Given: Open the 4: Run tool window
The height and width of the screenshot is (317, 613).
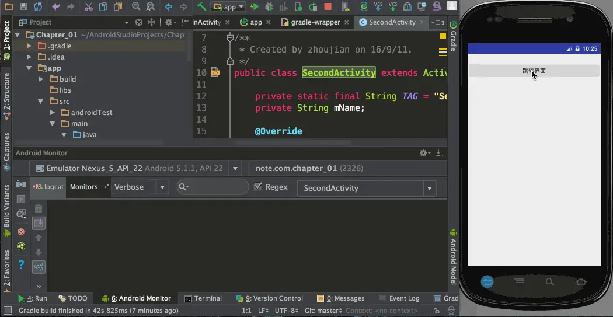Looking at the screenshot, I should [x=33, y=298].
